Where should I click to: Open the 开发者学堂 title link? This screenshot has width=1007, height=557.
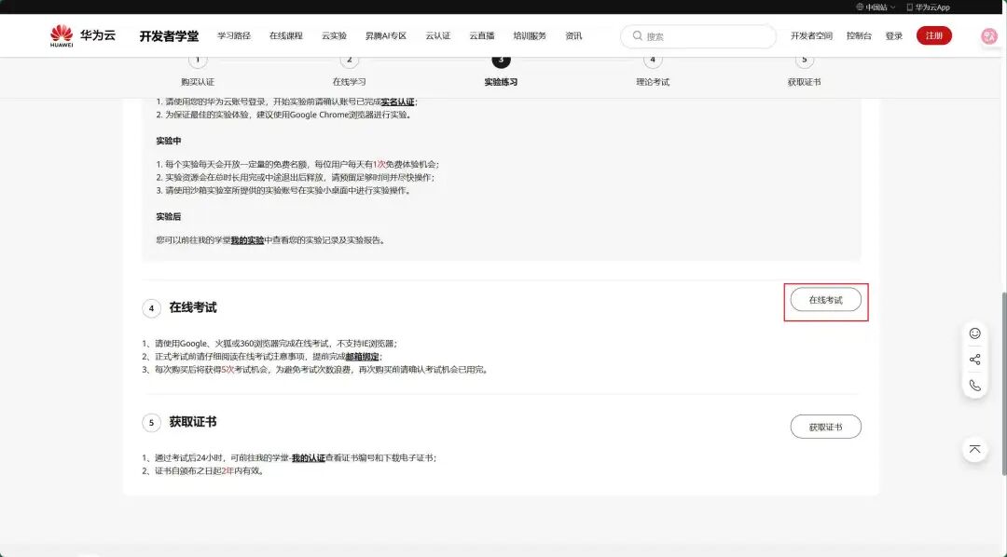tap(169, 36)
